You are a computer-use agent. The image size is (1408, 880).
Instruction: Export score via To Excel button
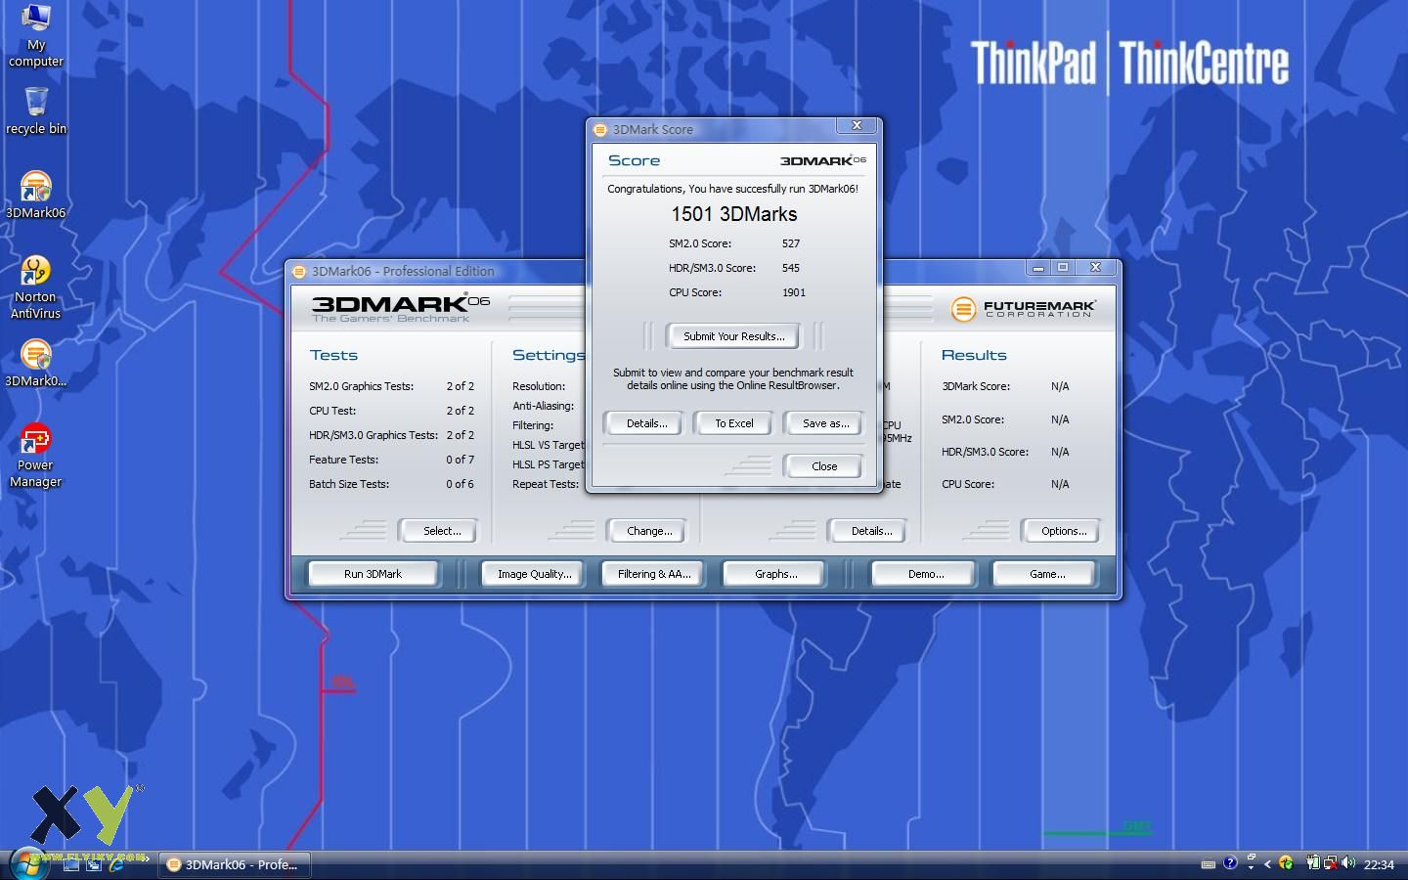(733, 423)
